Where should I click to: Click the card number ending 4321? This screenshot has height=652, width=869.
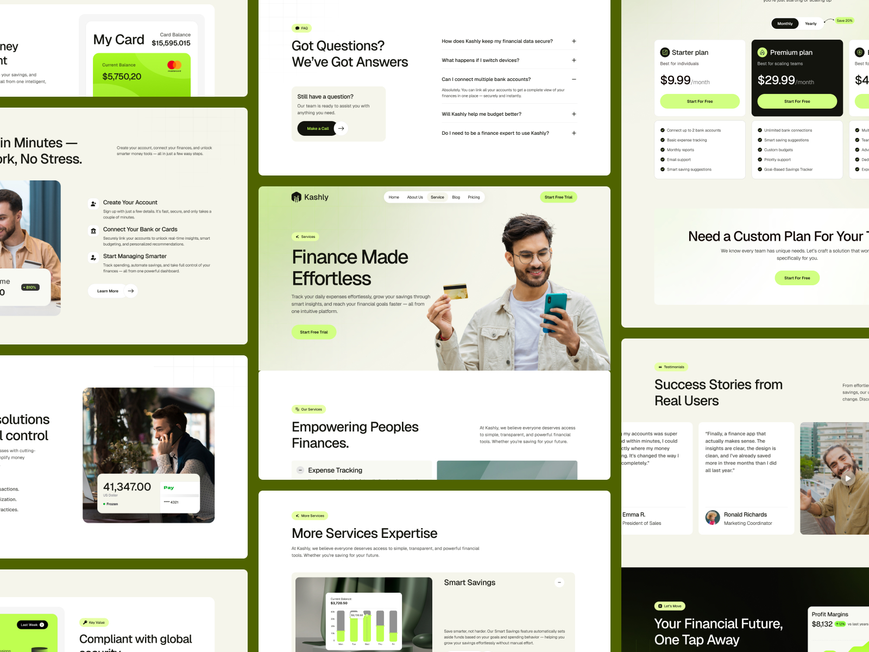171,502
